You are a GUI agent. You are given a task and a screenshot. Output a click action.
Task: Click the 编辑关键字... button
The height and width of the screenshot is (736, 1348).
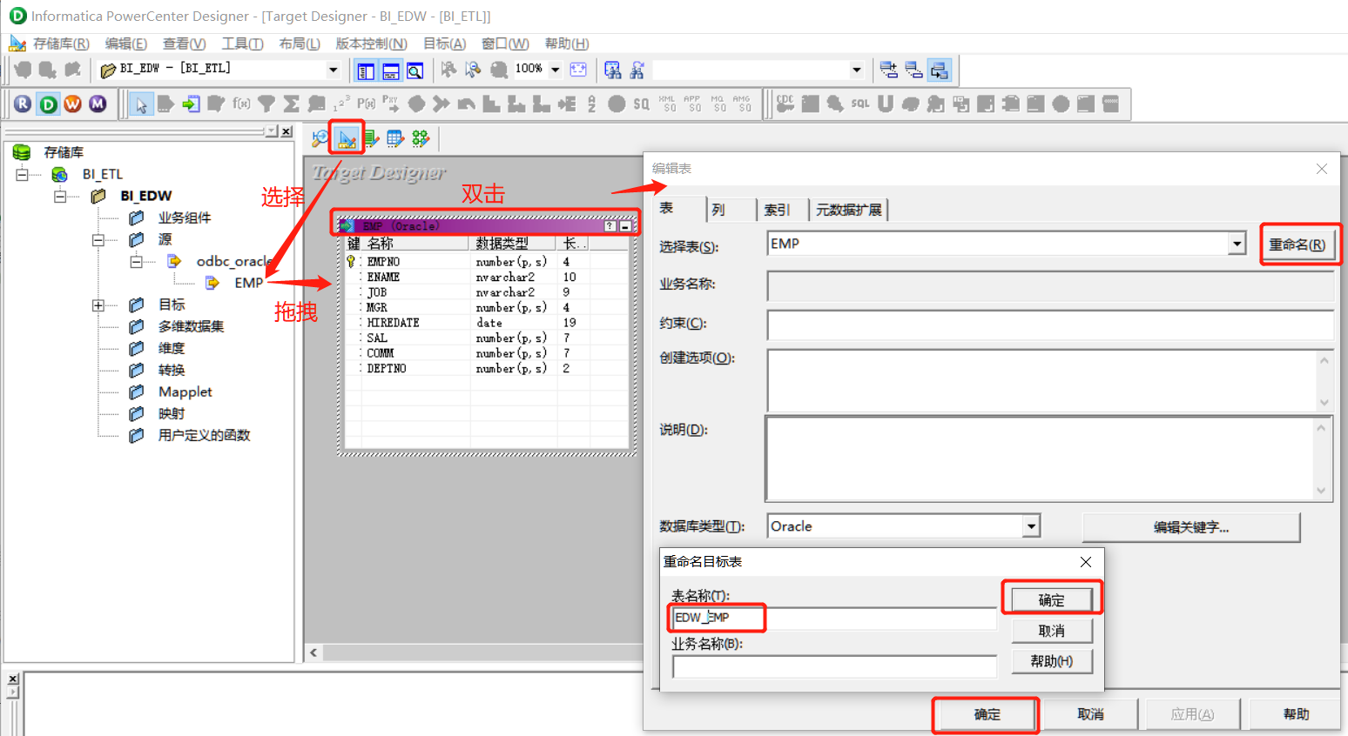point(1190,527)
